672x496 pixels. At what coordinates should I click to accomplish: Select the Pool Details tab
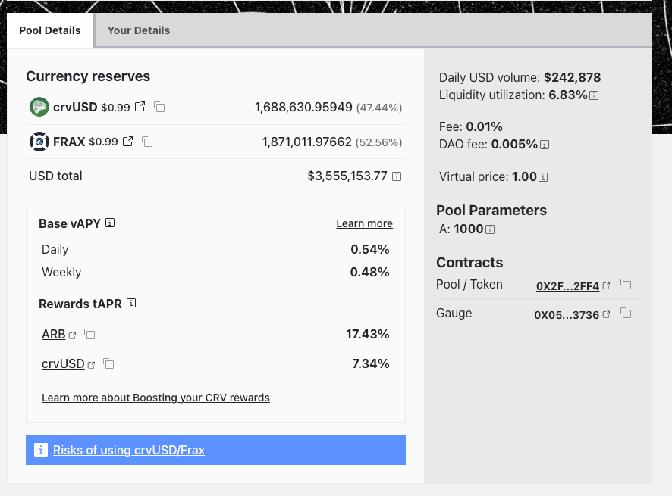click(50, 30)
